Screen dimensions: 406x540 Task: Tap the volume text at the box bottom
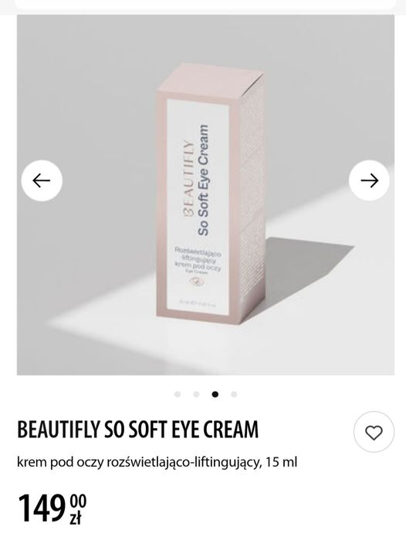click(197, 305)
